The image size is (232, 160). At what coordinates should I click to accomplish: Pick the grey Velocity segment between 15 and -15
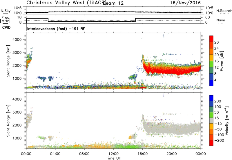(x=211, y=120)
